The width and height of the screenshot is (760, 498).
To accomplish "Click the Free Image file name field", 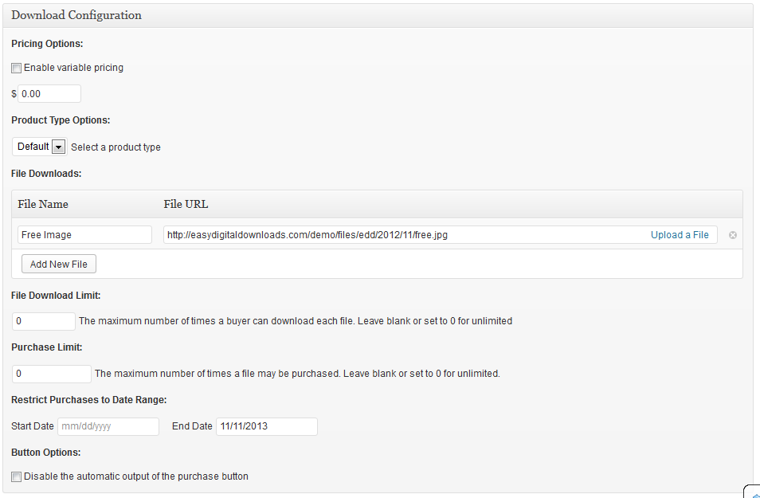I will pyautogui.click(x=84, y=235).
